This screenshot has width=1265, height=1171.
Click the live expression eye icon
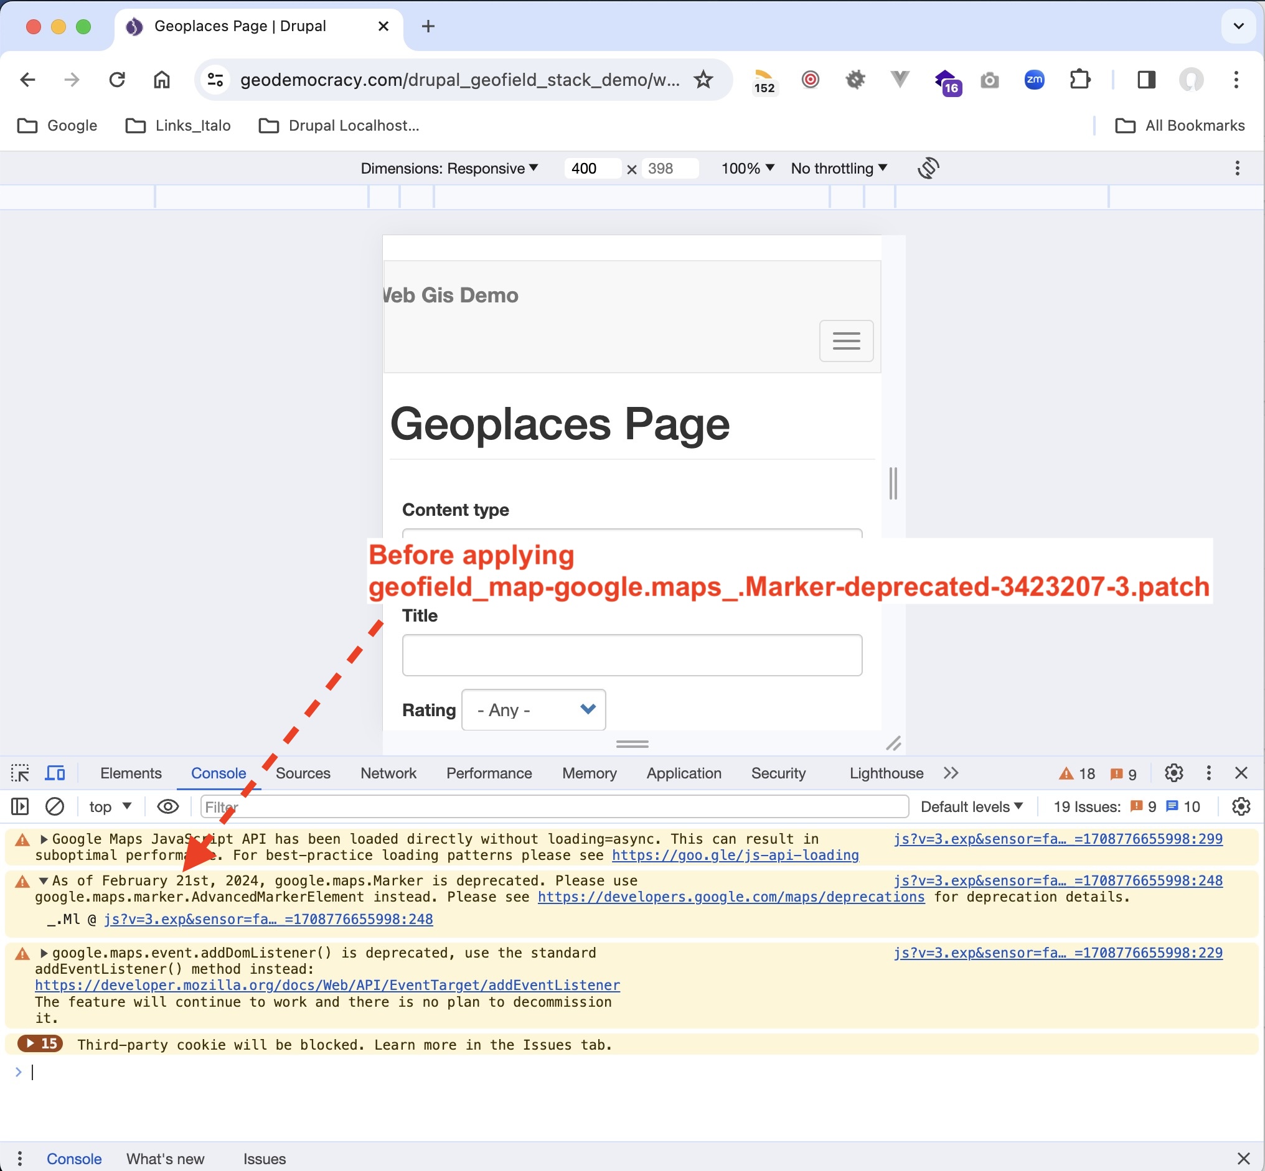[167, 806]
